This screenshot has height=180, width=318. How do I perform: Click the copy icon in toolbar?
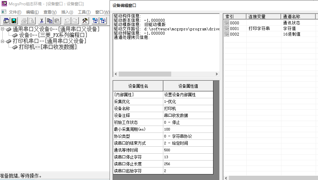pos(49,21)
